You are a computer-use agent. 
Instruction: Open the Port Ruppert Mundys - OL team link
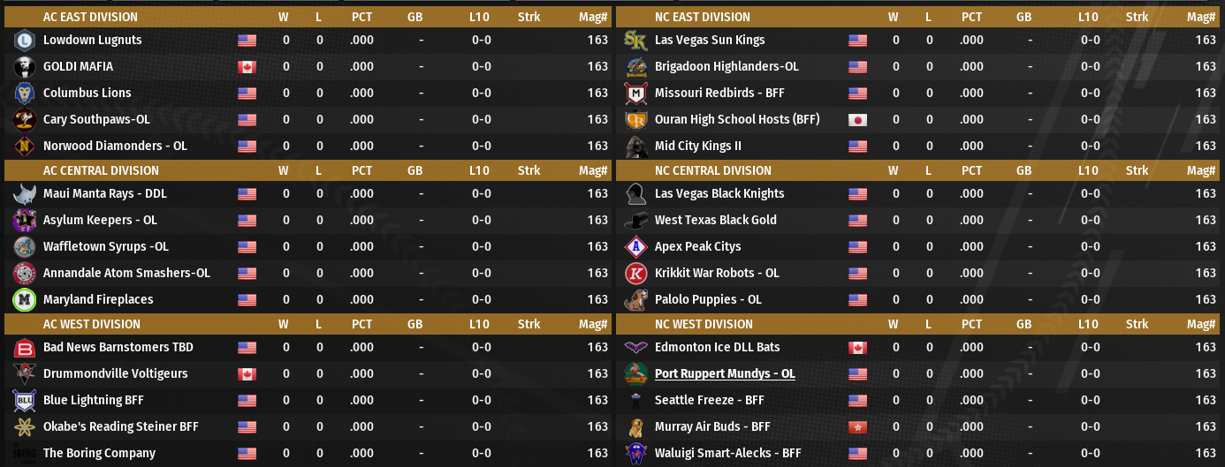click(725, 373)
